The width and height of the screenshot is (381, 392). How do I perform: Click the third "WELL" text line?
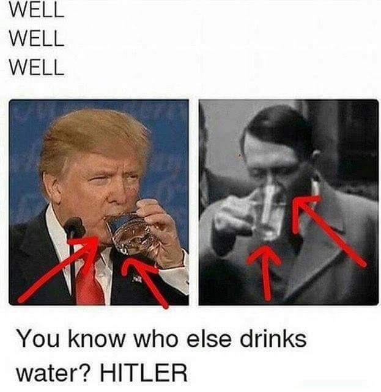coord(37,67)
